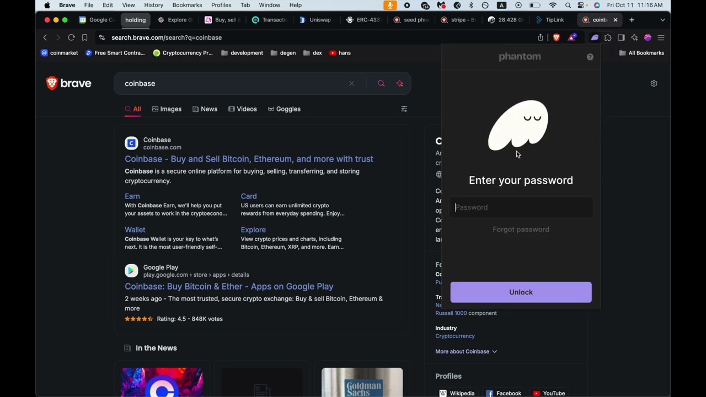
Task: Open the development bookmarks folder
Action: coord(242,53)
